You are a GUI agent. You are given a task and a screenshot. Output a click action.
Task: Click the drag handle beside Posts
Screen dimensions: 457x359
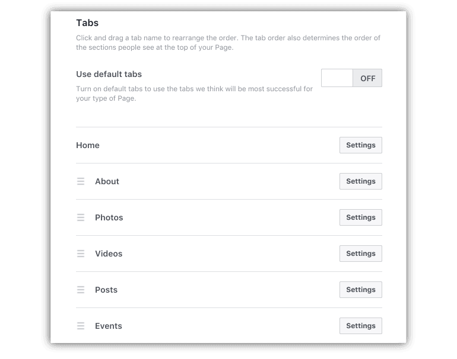point(81,290)
